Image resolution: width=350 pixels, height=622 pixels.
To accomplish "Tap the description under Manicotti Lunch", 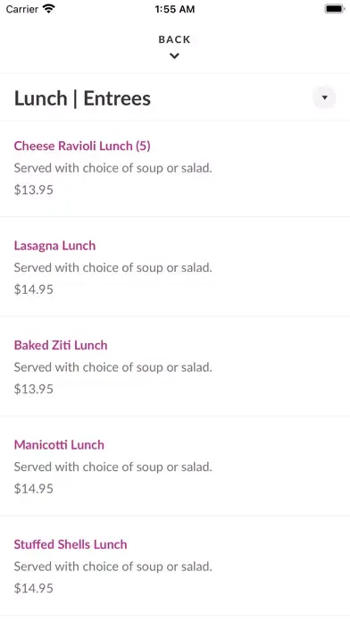I will 113,466.
